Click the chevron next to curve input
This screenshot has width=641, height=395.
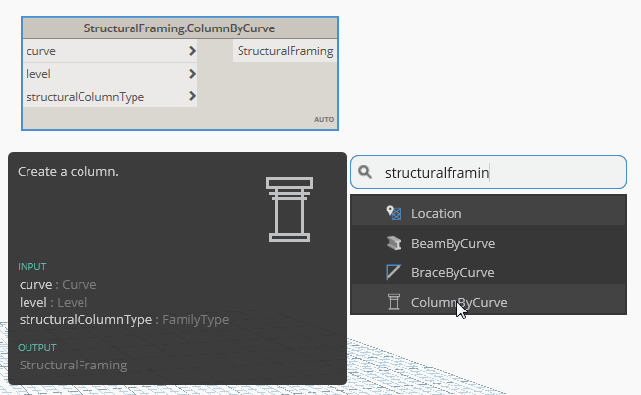pyautogui.click(x=192, y=50)
